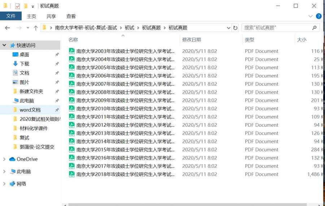This screenshot has height=206, width=325.
Task: Click the Properties checkmark icon in title bar
Action: tap(18, 6)
